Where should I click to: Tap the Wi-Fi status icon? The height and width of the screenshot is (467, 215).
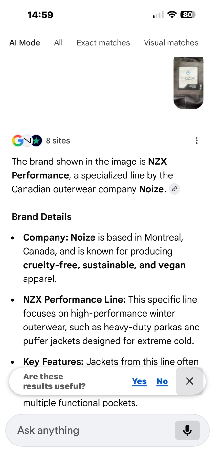tap(172, 15)
